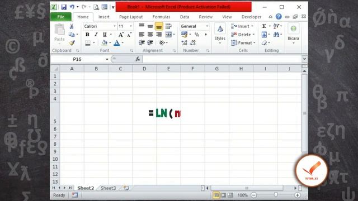Click the Insert Function fx button
Screen dimensions: 358x201
(138, 59)
